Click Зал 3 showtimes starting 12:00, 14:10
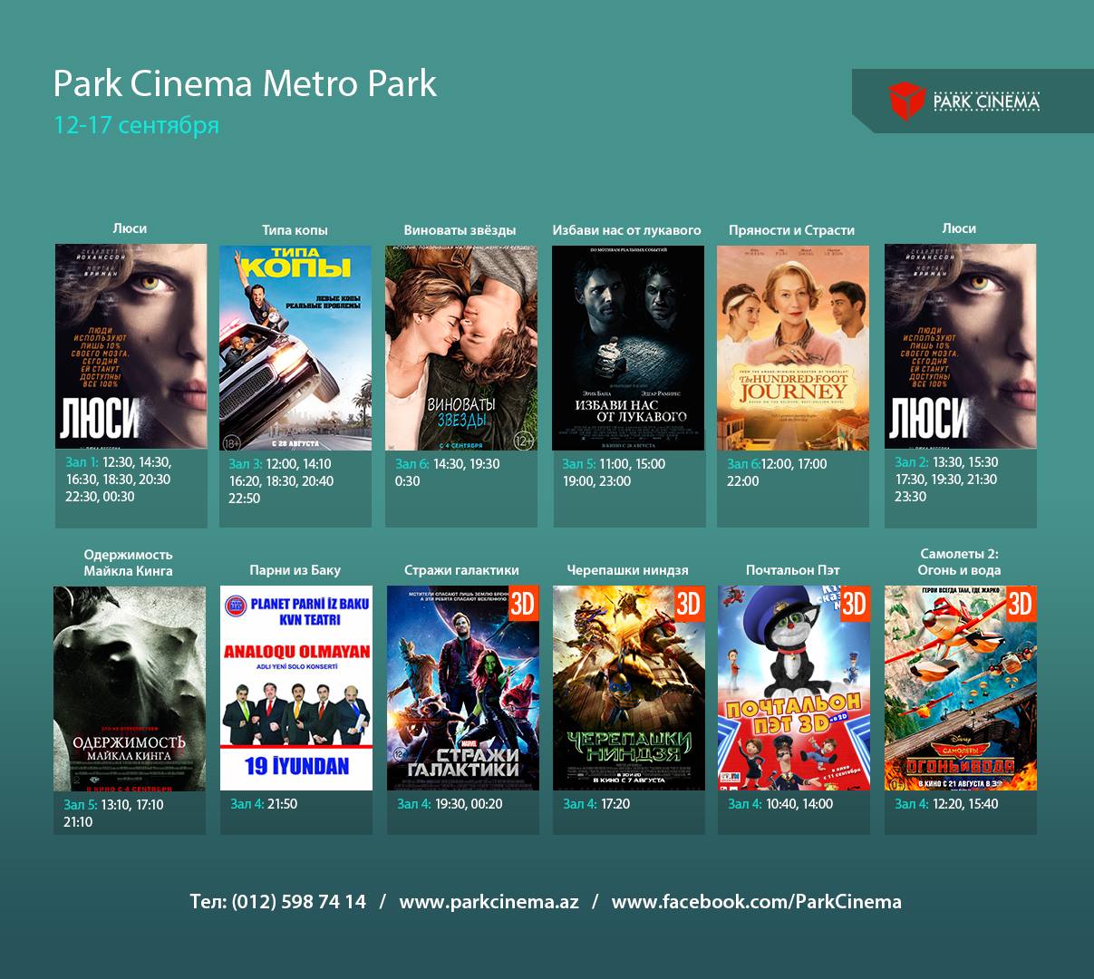This screenshot has height=979, width=1094. (281, 481)
